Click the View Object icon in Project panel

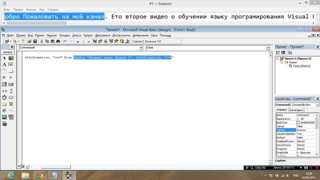[x=283, y=53]
